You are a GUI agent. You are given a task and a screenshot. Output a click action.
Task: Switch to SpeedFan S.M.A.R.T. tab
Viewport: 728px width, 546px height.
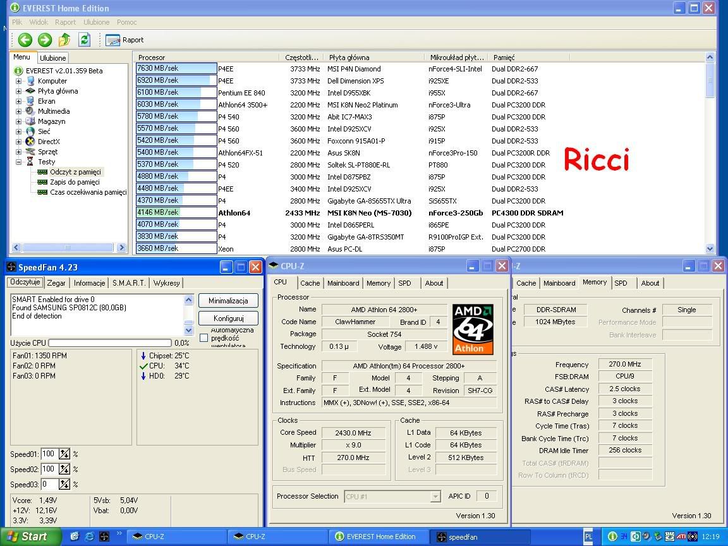pyautogui.click(x=129, y=283)
